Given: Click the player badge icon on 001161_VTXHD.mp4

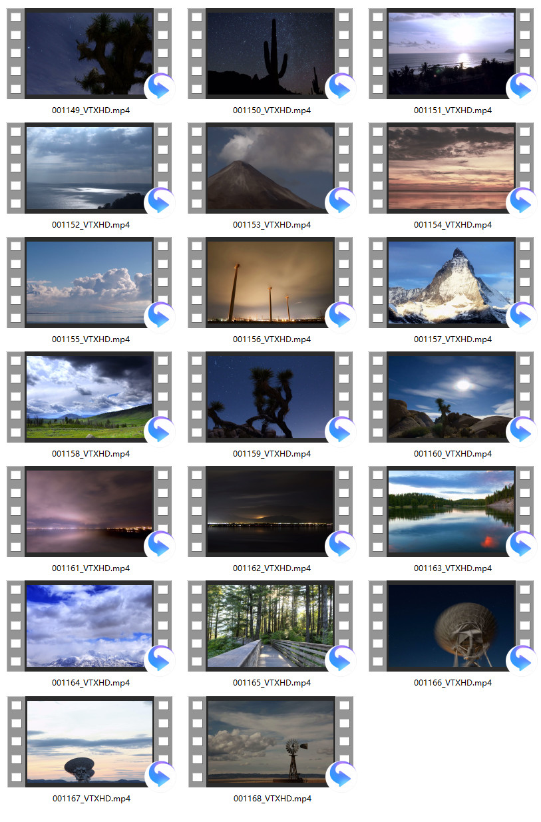Looking at the screenshot, I should click(x=160, y=545).
